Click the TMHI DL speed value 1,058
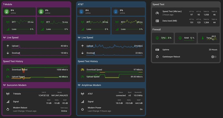The height and width of the screenshot is (118, 223). (x=206, y=15)
